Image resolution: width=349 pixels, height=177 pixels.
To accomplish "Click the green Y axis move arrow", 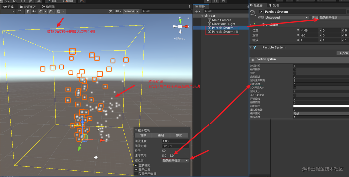I will [80, 148].
